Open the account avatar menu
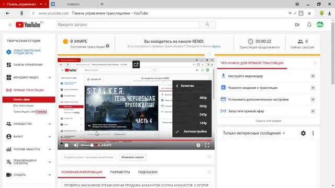The width and height of the screenshot is (335, 188). (x=320, y=25)
